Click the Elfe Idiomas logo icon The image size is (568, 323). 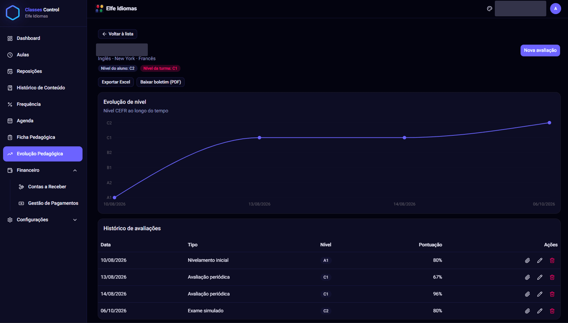pos(99,9)
